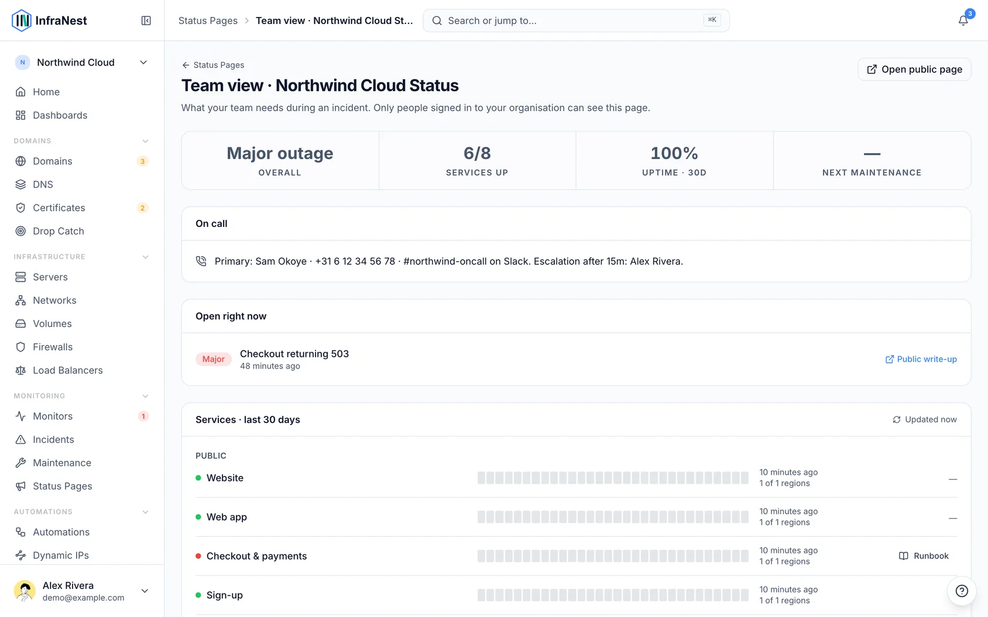This screenshot has height=617, width=988.
Task: Go back via Status Pages arrow link
Action: [x=213, y=65]
